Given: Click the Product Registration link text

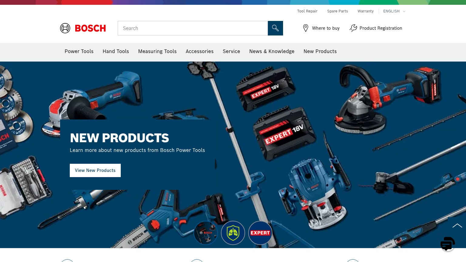Looking at the screenshot, I should pyautogui.click(x=381, y=28).
